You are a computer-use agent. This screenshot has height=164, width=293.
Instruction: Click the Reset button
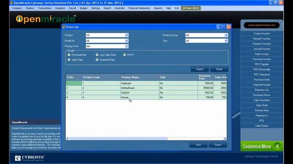coord(219,69)
